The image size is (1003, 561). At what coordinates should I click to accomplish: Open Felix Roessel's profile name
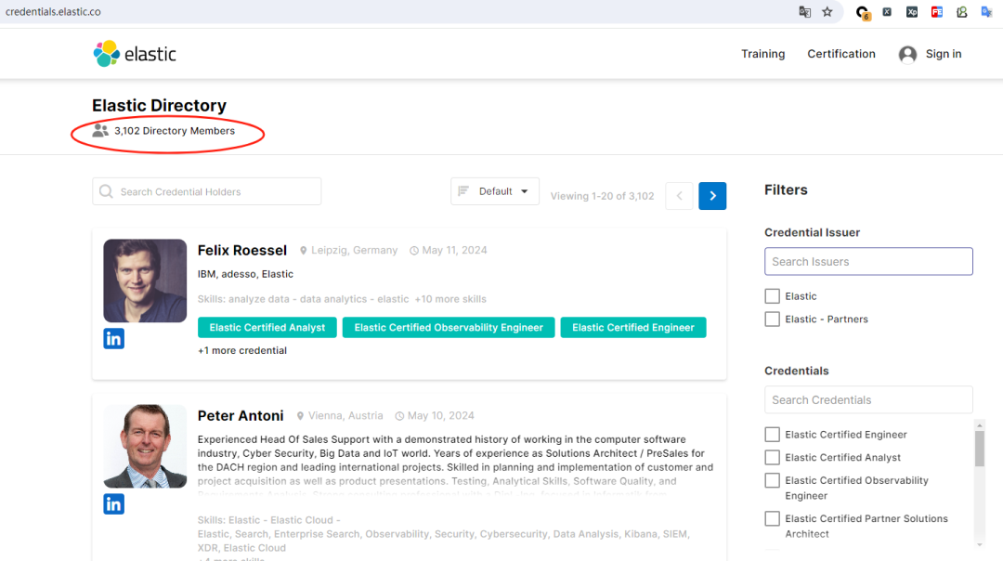(241, 250)
